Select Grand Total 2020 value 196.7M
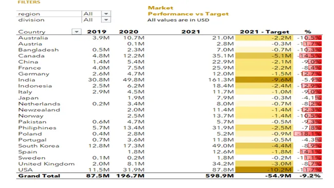This screenshot has width=334, height=188. (x=130, y=176)
